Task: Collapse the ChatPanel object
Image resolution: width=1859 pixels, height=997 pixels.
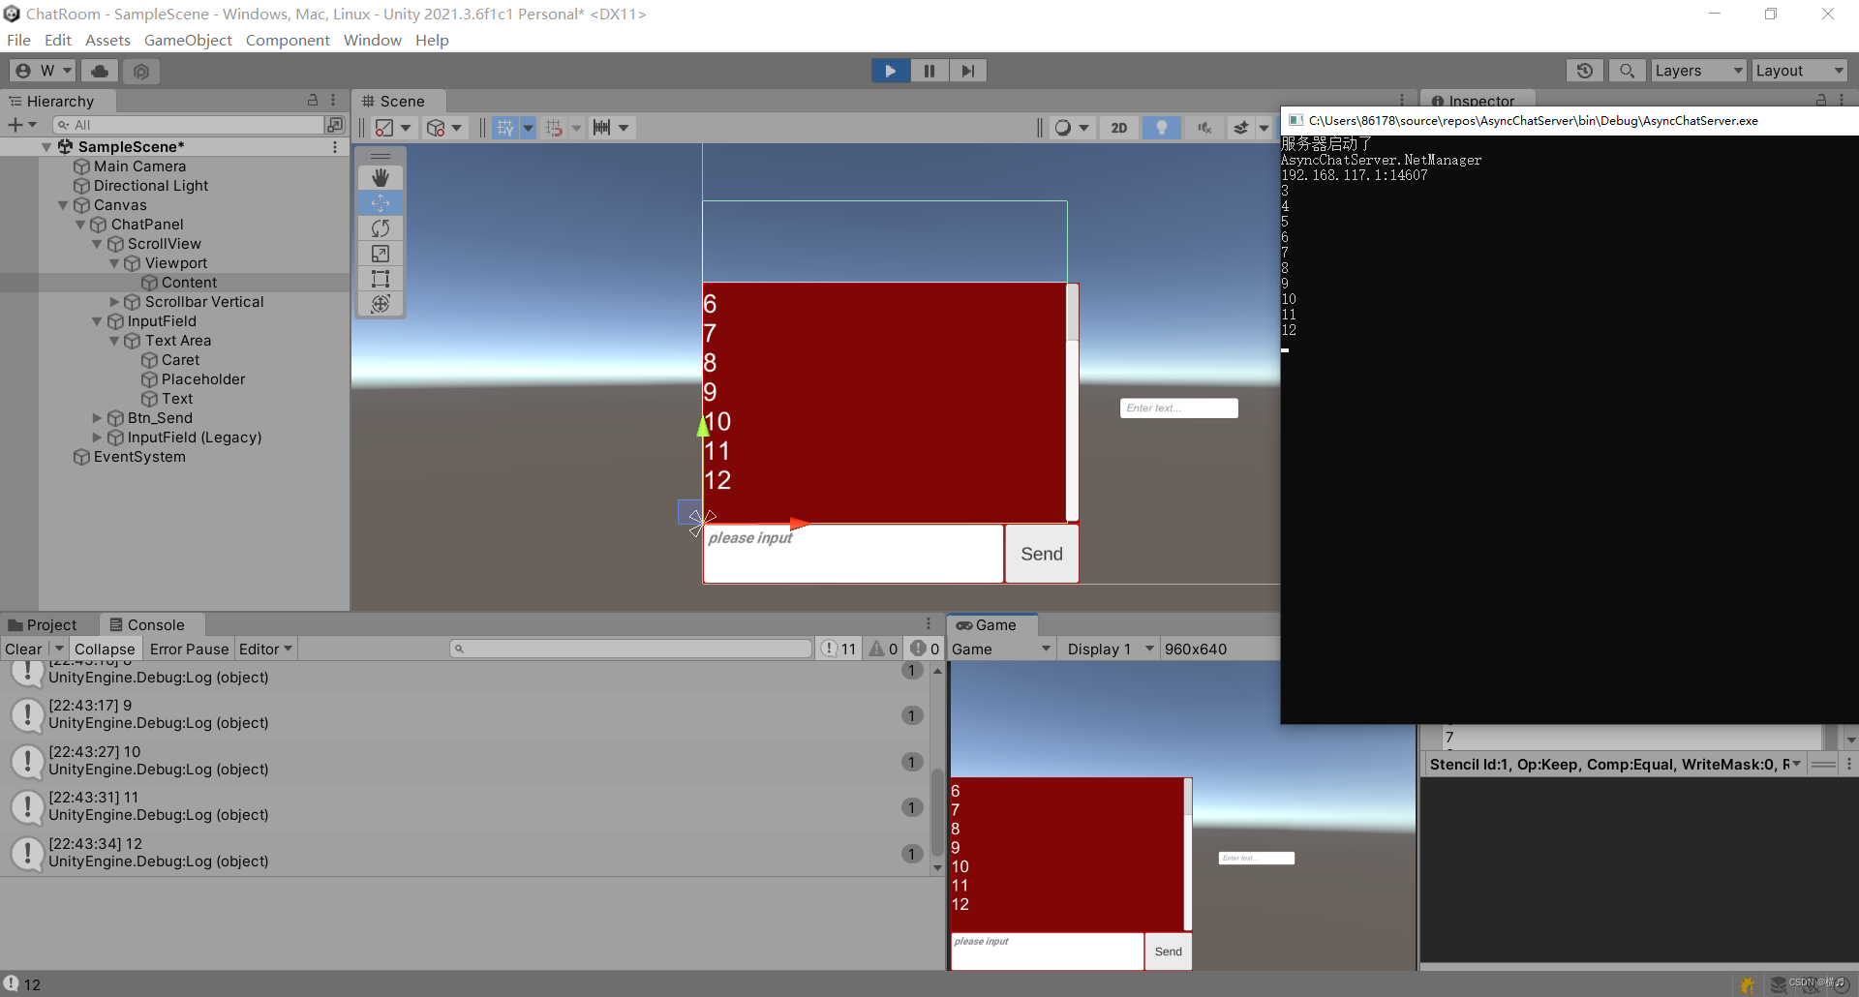Action: [80, 225]
